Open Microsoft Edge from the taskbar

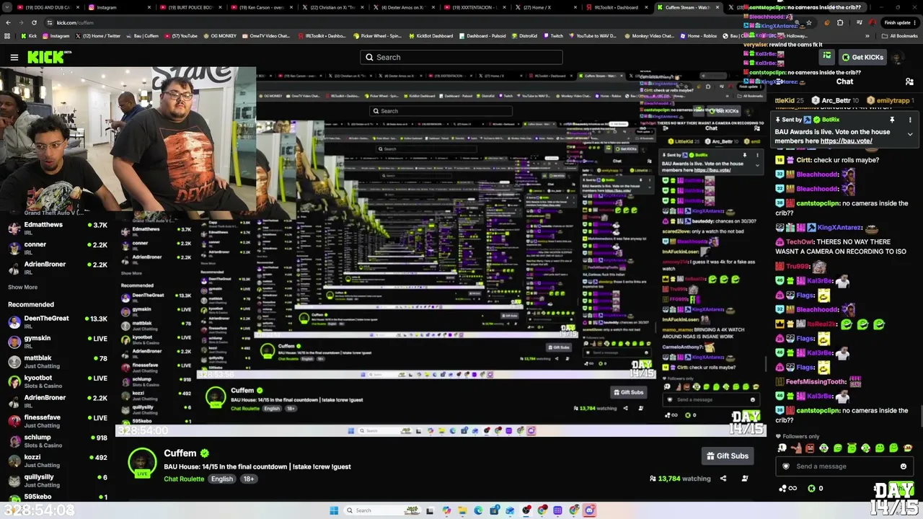478,510
